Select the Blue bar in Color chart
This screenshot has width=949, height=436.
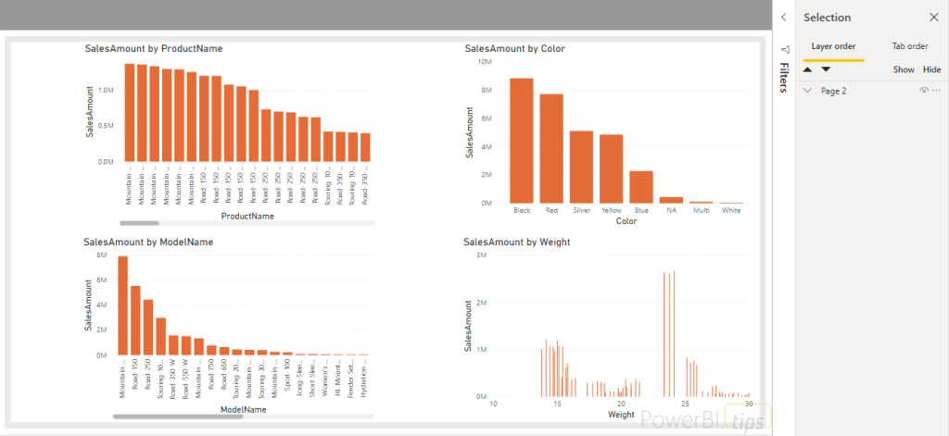(x=641, y=187)
